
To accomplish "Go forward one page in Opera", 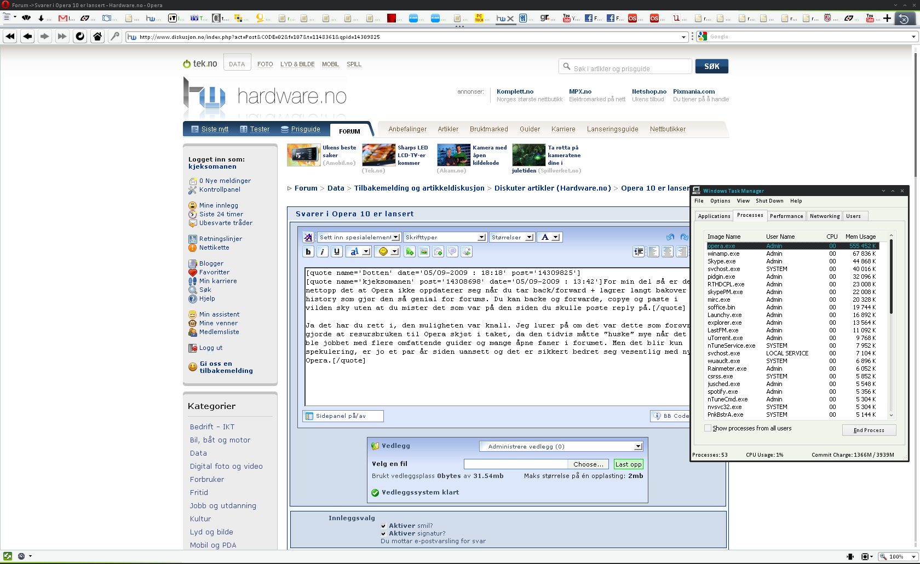I will (45, 37).
